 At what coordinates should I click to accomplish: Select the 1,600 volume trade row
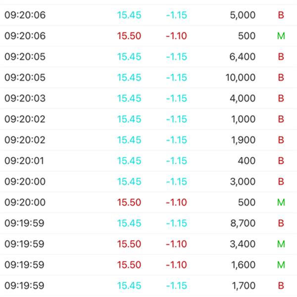148,265
